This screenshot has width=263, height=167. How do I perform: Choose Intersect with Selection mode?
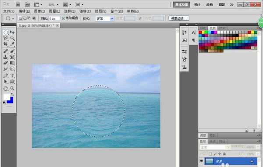(x=34, y=18)
